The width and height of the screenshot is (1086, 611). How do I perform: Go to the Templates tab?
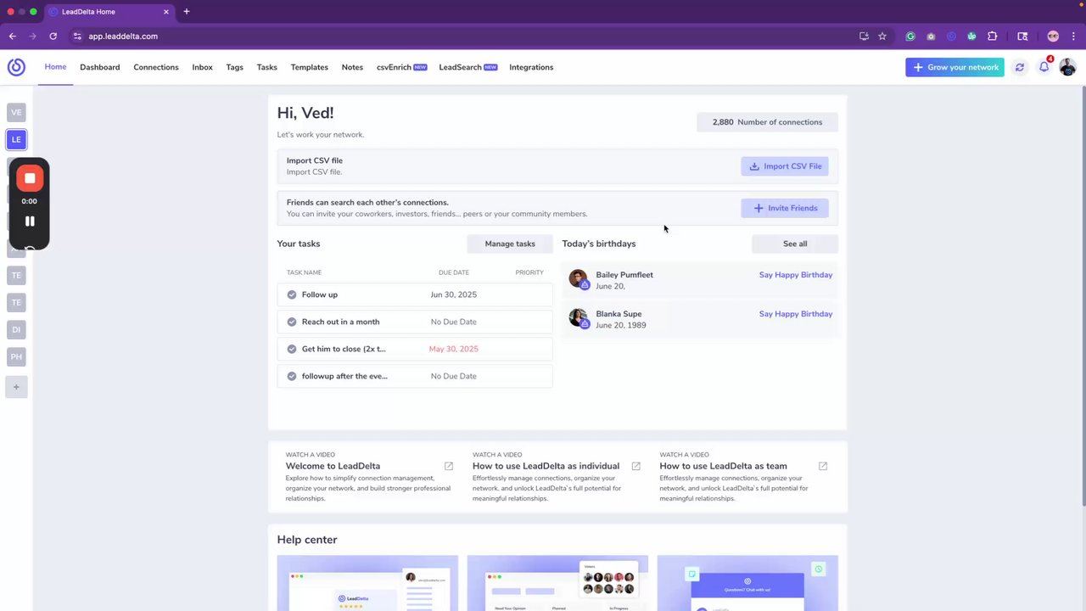[x=309, y=67]
